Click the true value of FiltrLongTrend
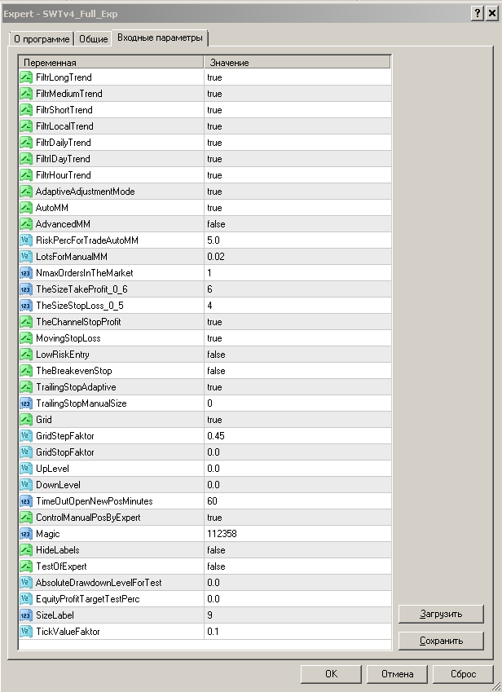 pos(214,77)
